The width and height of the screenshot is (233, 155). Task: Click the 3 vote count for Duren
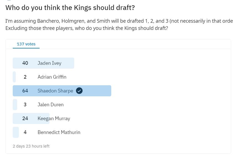(25, 105)
